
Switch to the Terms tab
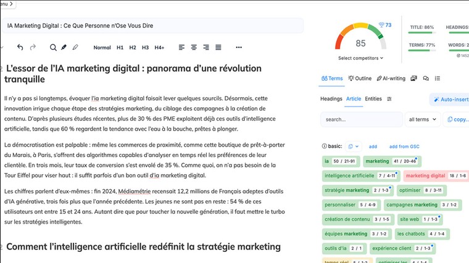[x=332, y=78]
